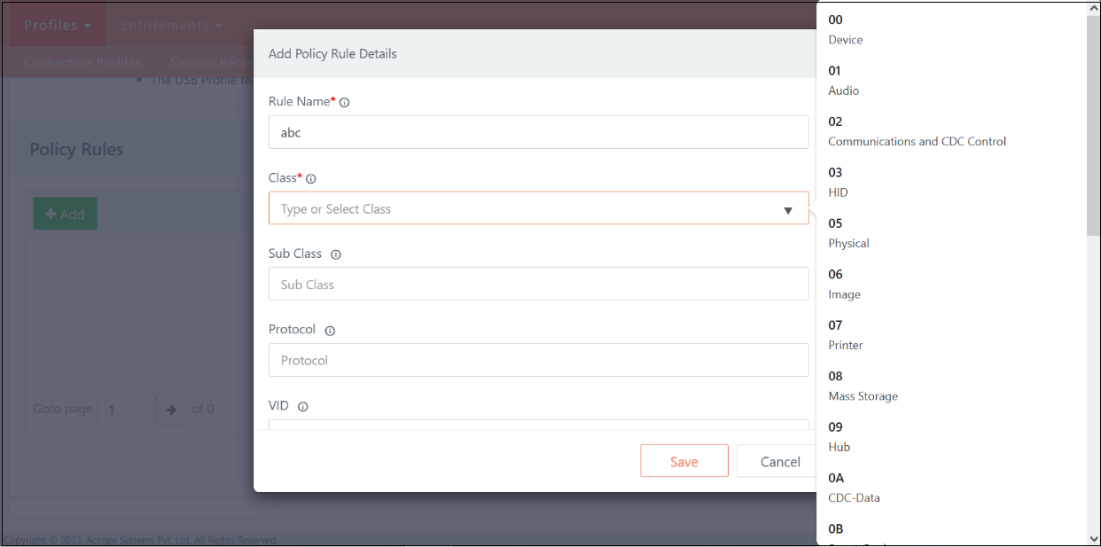The image size is (1101, 547).
Task: Click the Class info icon
Action: [x=311, y=179]
